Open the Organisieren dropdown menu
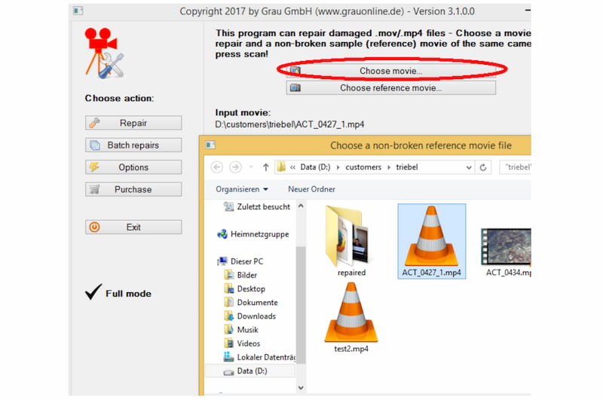The height and width of the screenshot is (400, 603). (x=242, y=189)
